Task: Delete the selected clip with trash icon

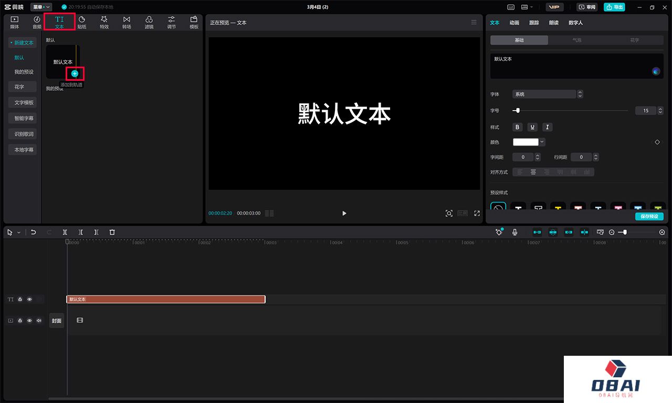Action: (112, 232)
